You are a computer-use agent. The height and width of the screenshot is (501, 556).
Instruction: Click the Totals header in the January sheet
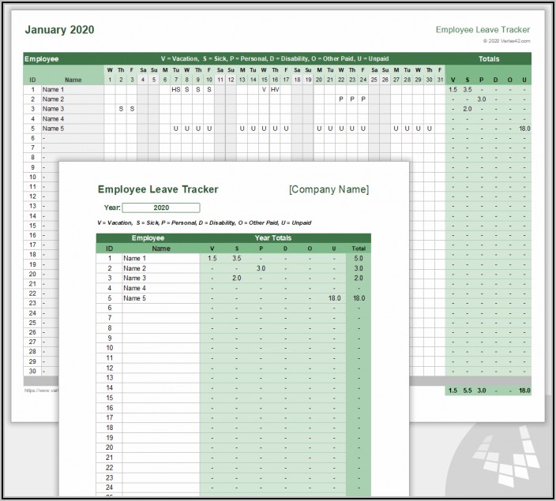(488, 58)
